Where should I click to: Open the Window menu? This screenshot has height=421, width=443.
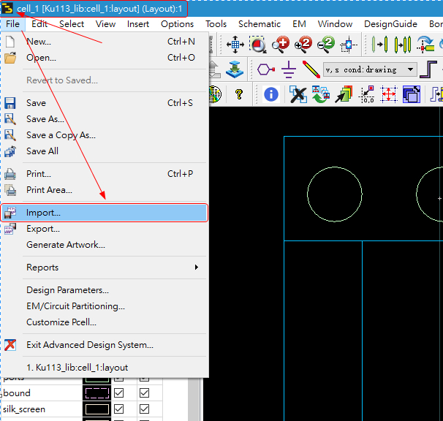point(335,24)
